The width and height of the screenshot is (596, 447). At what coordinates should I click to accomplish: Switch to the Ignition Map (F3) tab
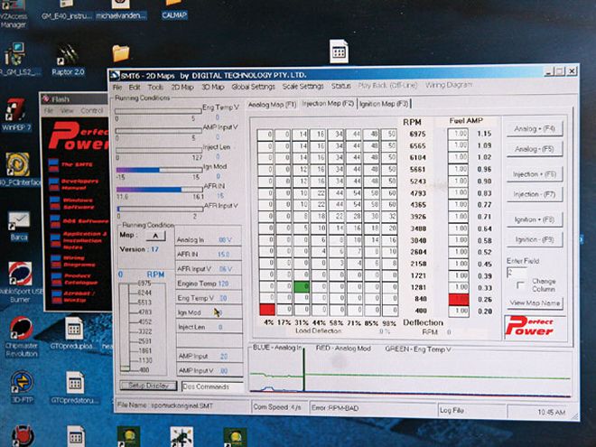point(384,103)
